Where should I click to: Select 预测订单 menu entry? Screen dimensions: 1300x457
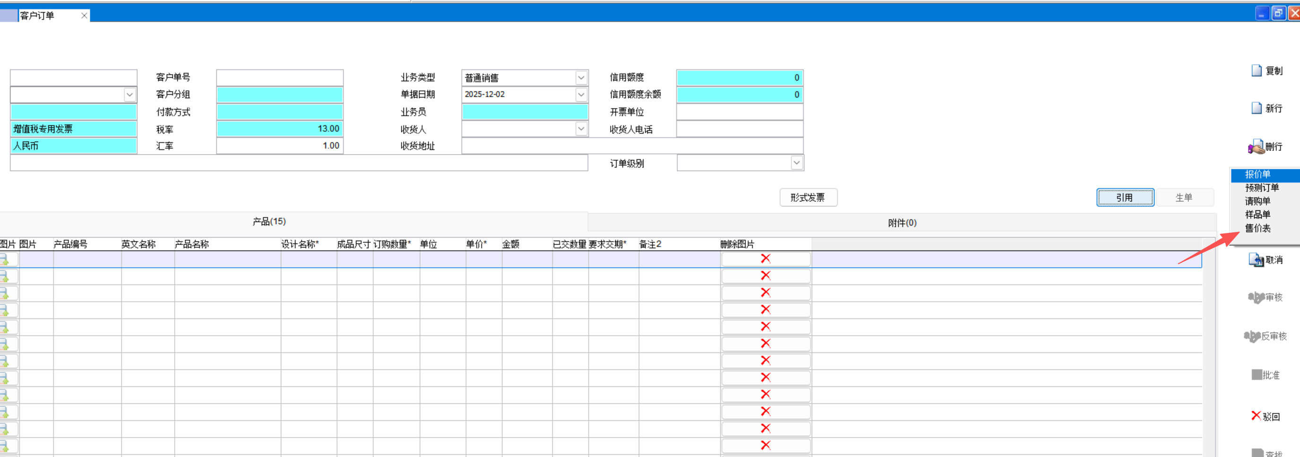pyautogui.click(x=1262, y=188)
